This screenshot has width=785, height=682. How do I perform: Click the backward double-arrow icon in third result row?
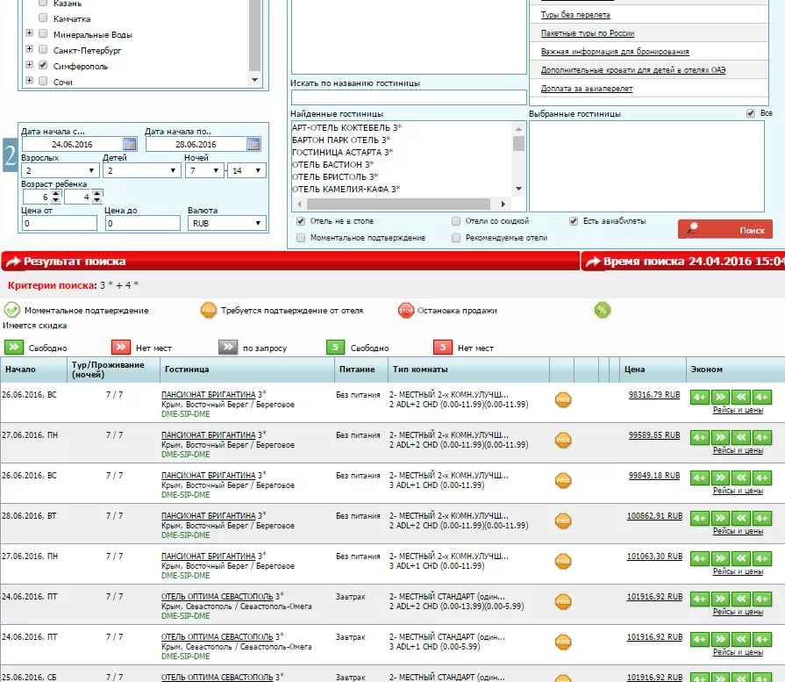(x=742, y=477)
